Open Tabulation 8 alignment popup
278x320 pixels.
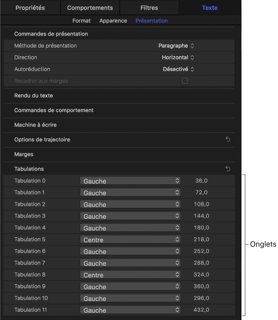[130, 275]
